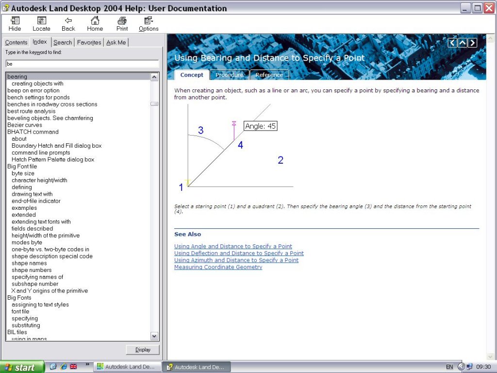The height and width of the screenshot is (373, 497).
Task: Go to previous topic arrow in banner
Action: point(452,43)
